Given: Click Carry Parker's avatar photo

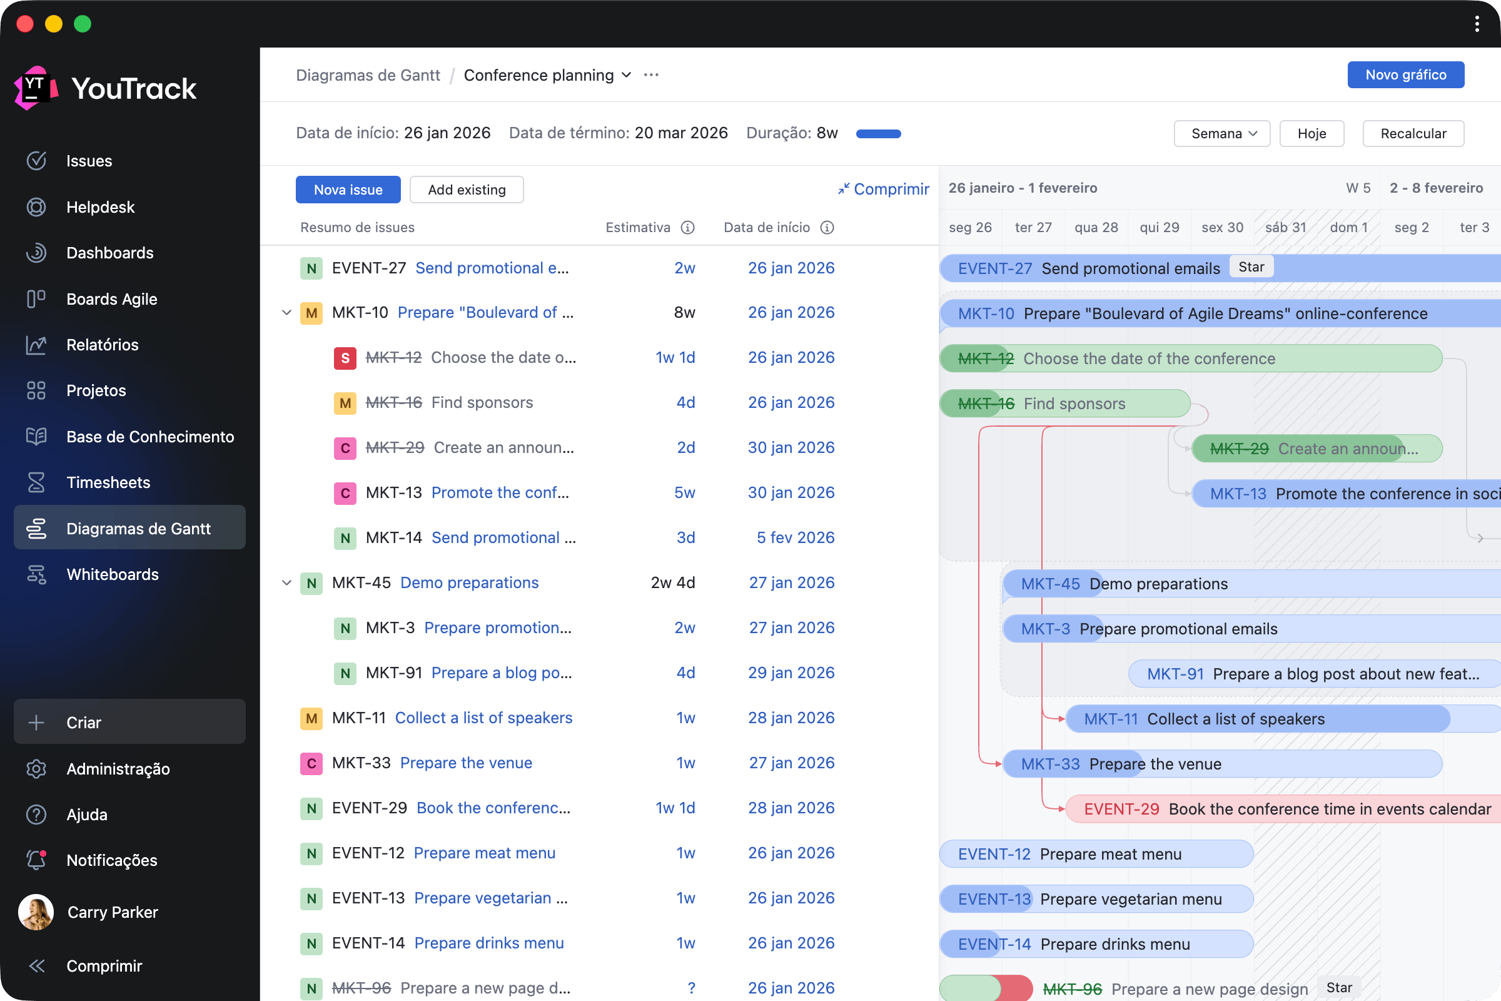Looking at the screenshot, I should [x=36, y=912].
